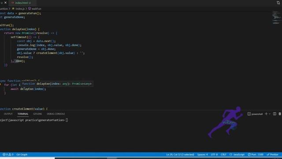Open the GITLENS panel tab
Image resolution: width=282 pixels, height=159 pixels.
pos(37,114)
